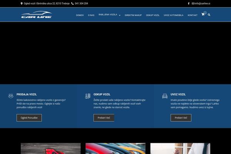Image resolution: width=231 pixels, height=154 pixels.
Task: Click the 041 304 204 phone number
Action: pyautogui.click(x=81, y=3)
